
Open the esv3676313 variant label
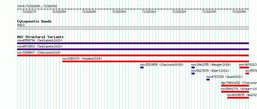click(x=248, y=65)
